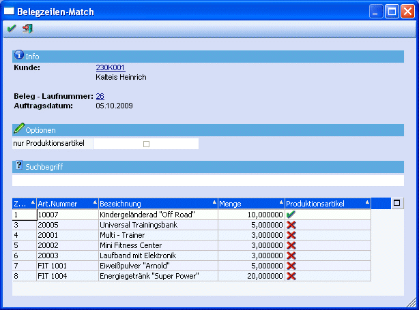Click the pencil icon beside Optionen
This screenshot has height=310, width=419.
[19, 129]
